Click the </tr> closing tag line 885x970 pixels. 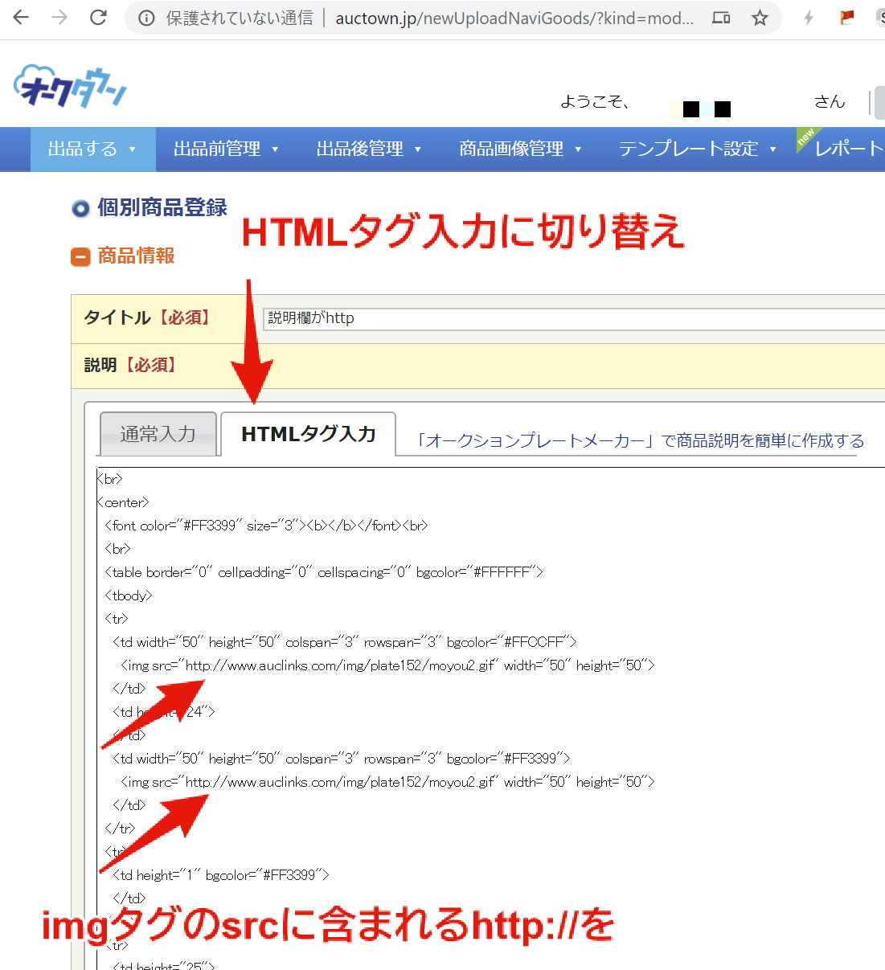pos(120,829)
